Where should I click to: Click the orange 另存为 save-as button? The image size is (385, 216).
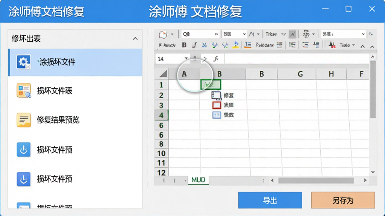[x=343, y=200]
